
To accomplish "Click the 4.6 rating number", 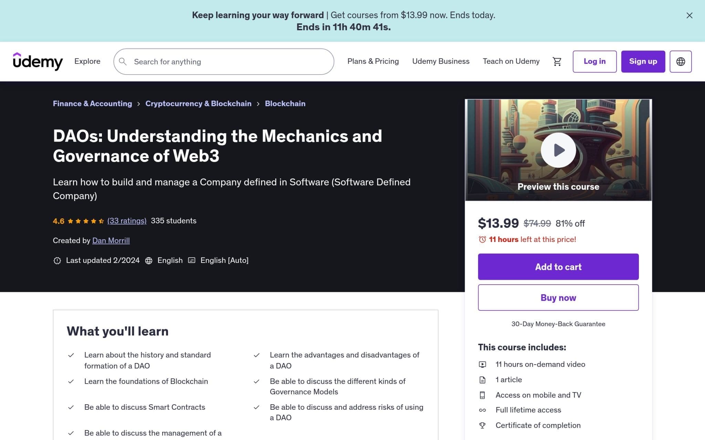I will click(59, 221).
